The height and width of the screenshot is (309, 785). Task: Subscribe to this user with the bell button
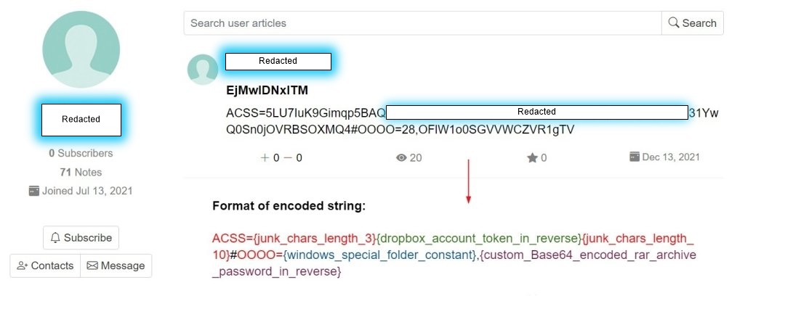click(x=81, y=238)
